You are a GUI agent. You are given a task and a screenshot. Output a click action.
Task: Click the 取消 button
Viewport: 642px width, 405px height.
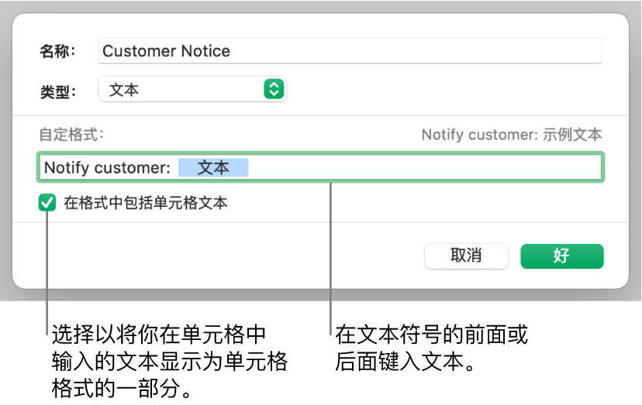point(466,256)
